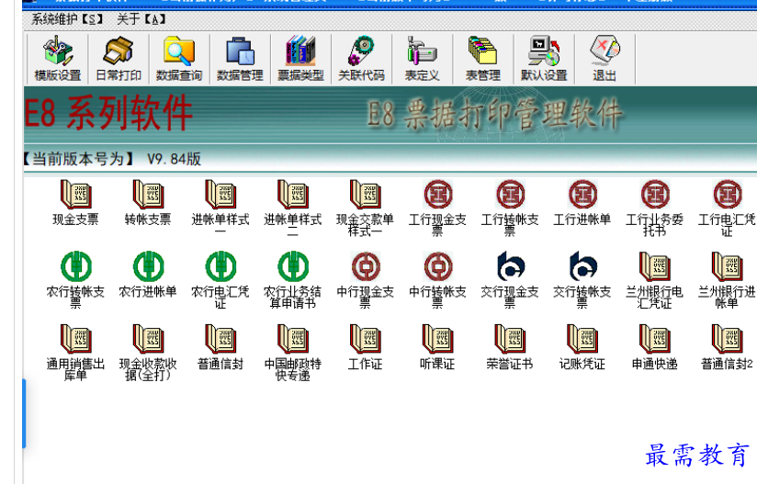This screenshot has width=757, height=484.
Task: Open 进帐单样式一 template
Action: [220, 208]
